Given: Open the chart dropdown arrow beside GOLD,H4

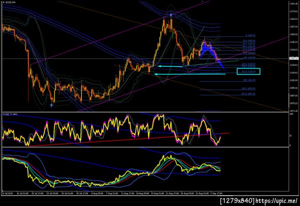Looking at the screenshot, I should 4,2.
